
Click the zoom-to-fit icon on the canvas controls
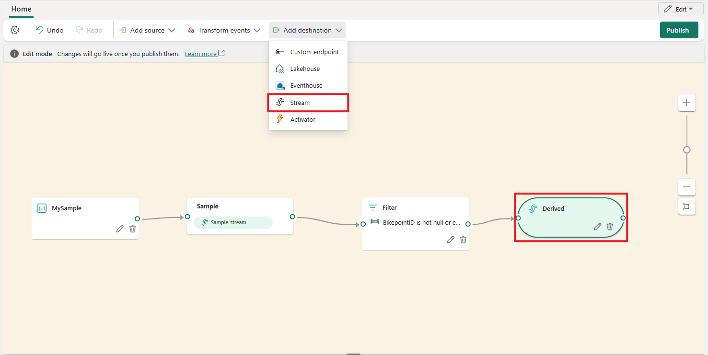coord(686,206)
